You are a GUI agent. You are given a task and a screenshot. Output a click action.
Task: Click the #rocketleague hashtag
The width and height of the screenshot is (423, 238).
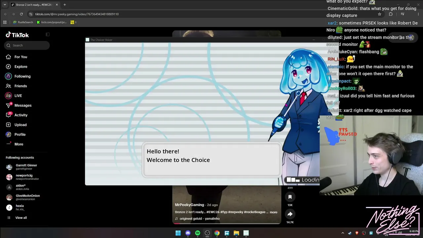point(255,212)
